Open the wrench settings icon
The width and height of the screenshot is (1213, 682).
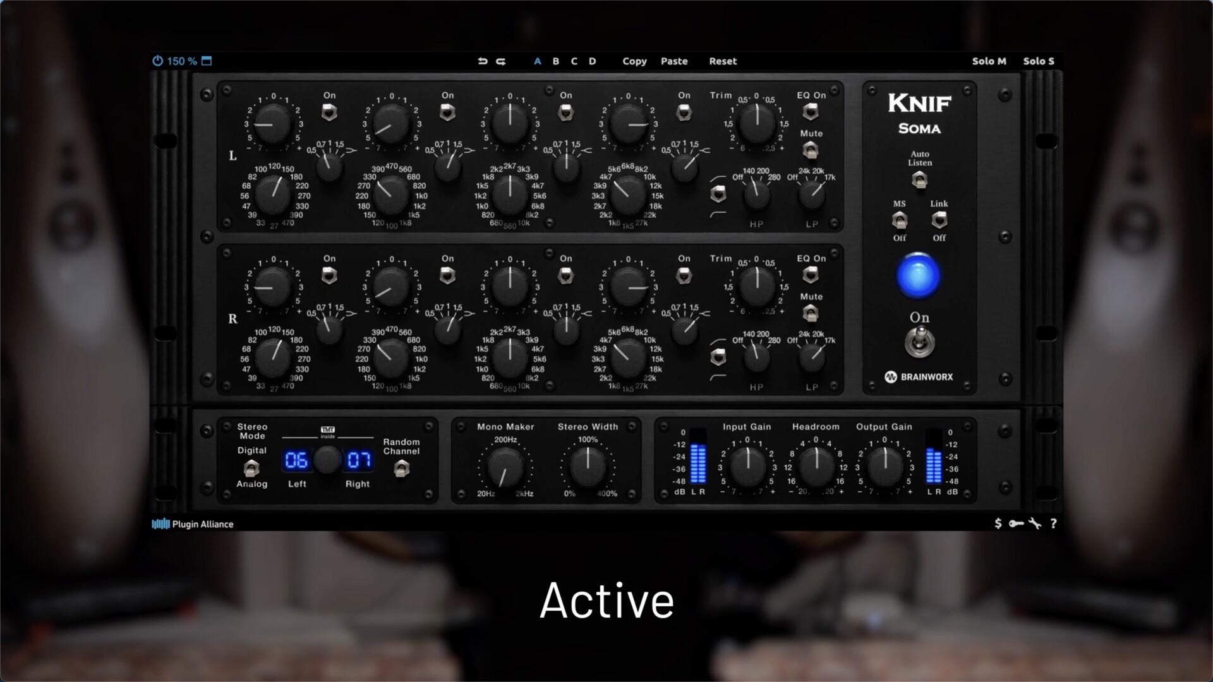pos(1034,523)
